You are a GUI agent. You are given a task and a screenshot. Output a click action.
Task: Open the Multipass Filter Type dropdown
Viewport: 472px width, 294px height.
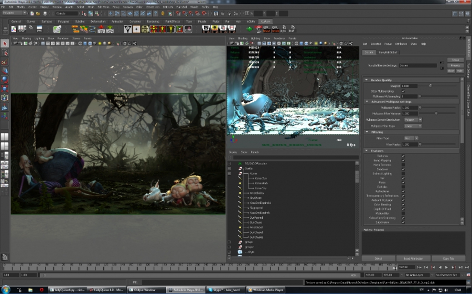[x=413, y=126]
